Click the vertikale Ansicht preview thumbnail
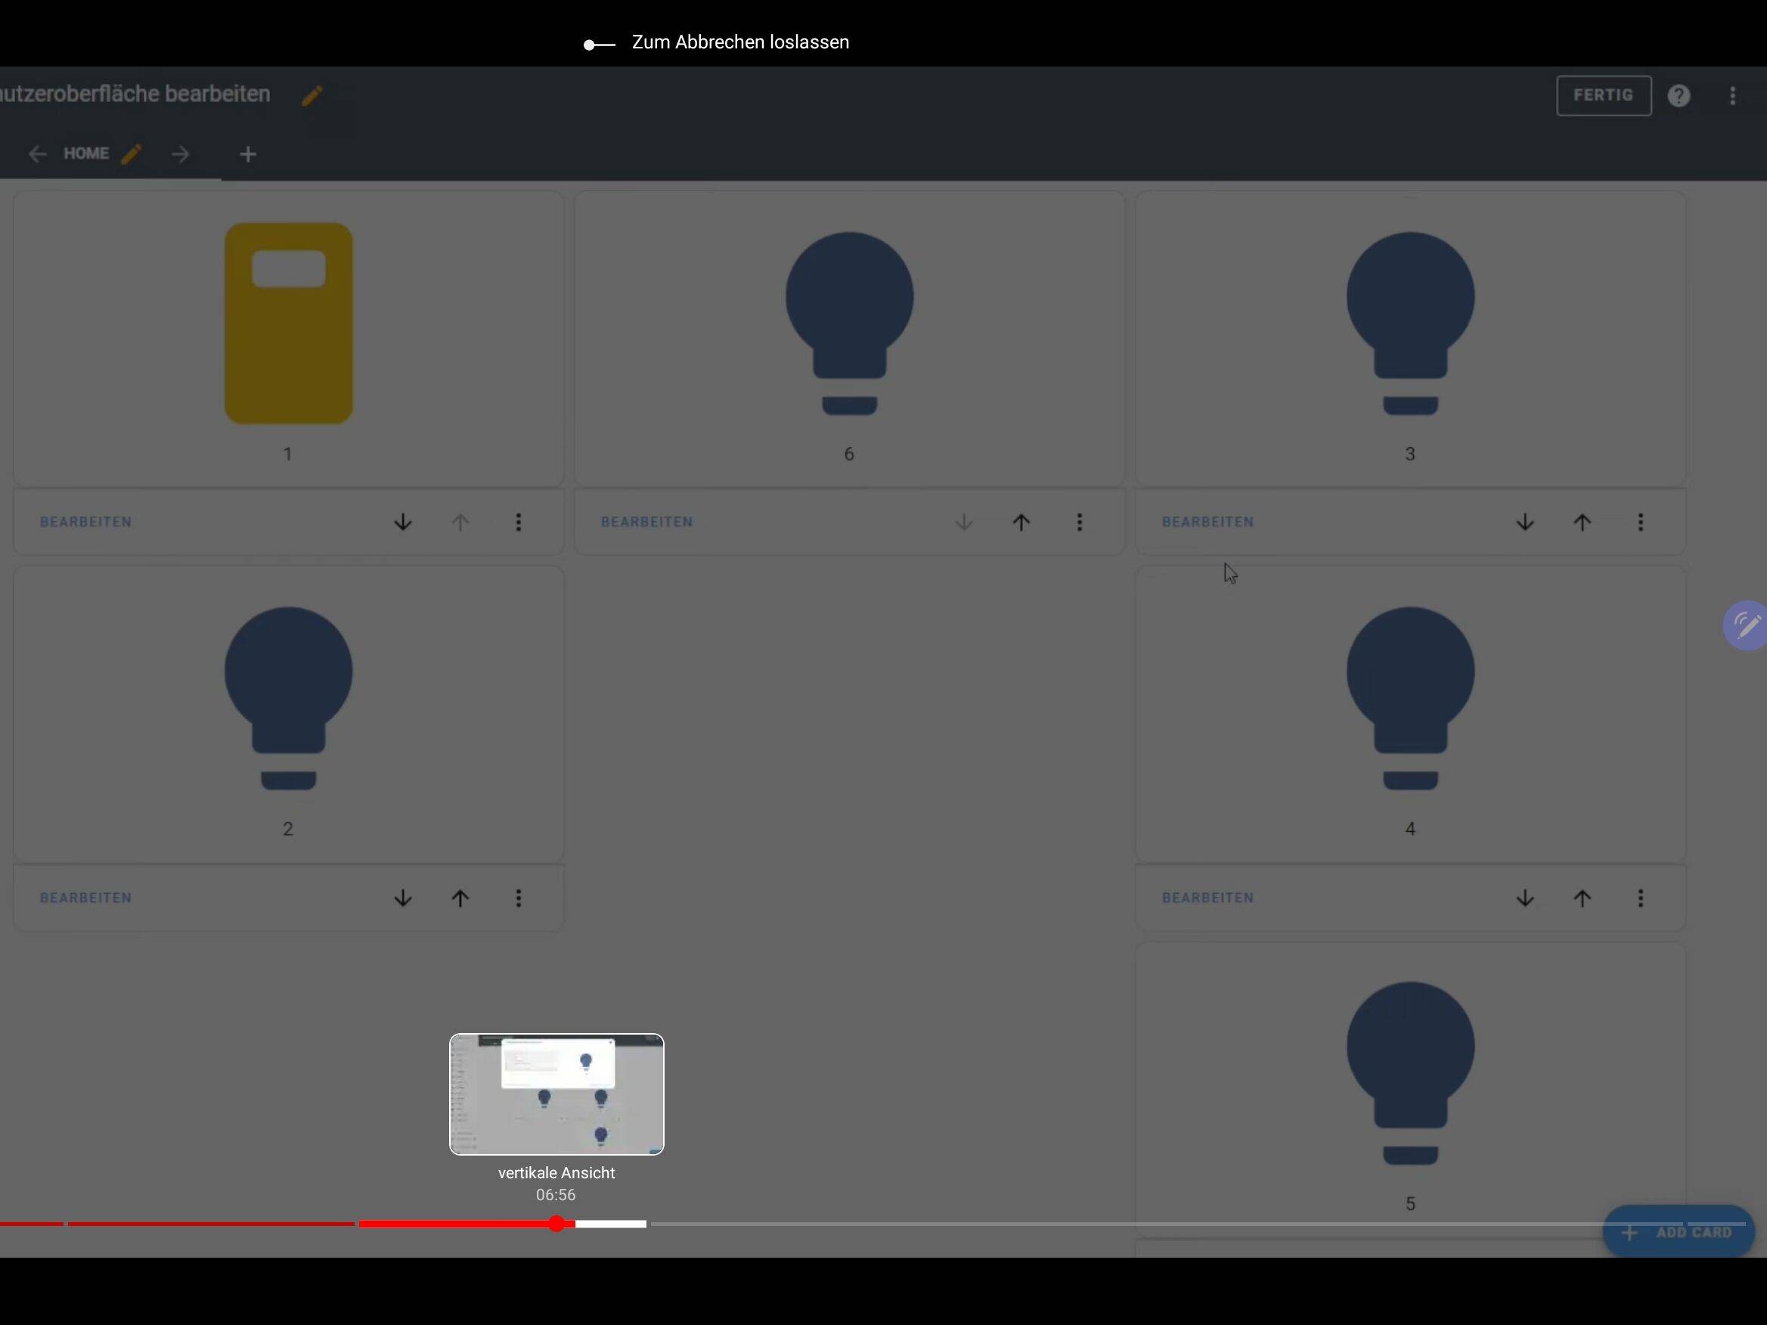This screenshot has height=1325, width=1767. click(556, 1094)
